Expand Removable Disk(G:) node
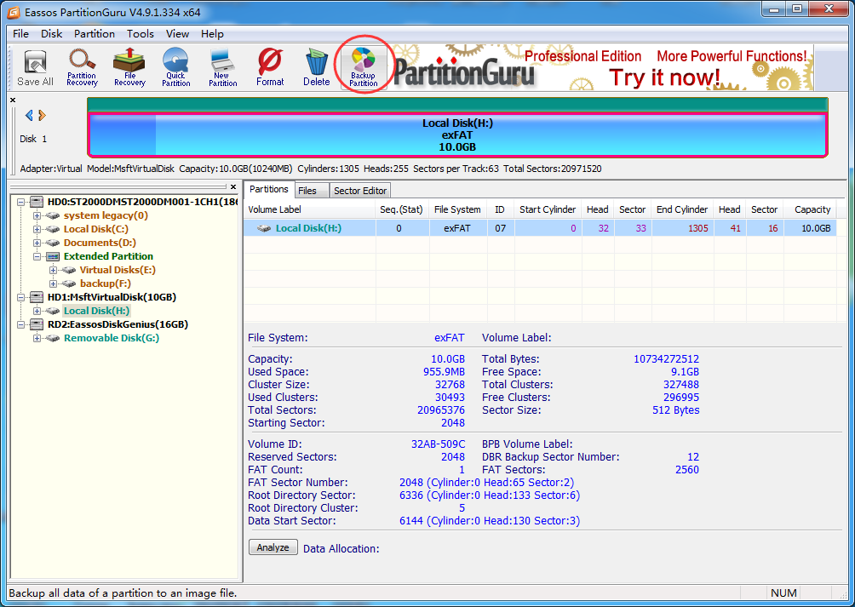Screen dimensions: 855x607 [37, 338]
